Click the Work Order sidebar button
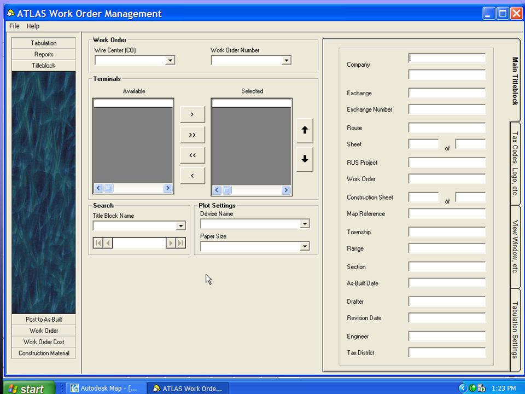This screenshot has width=525, height=394. [x=44, y=331]
